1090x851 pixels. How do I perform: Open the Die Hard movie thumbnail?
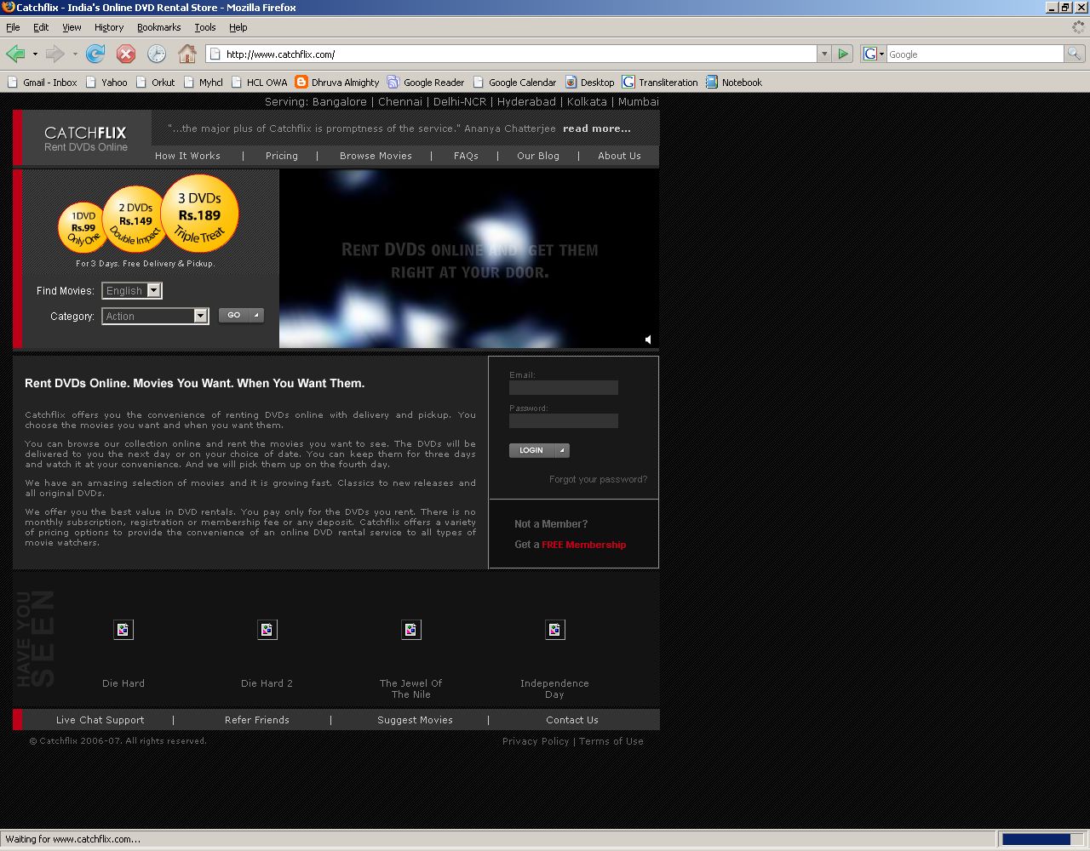[x=123, y=630]
